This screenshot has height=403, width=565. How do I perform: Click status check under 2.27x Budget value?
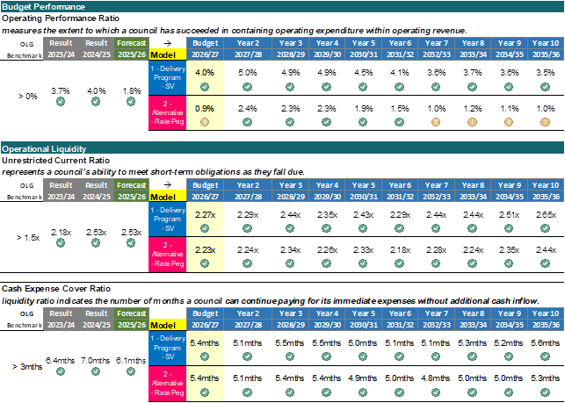203,227
